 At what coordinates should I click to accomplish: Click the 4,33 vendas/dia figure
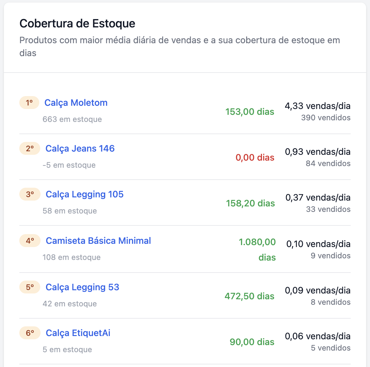(318, 106)
